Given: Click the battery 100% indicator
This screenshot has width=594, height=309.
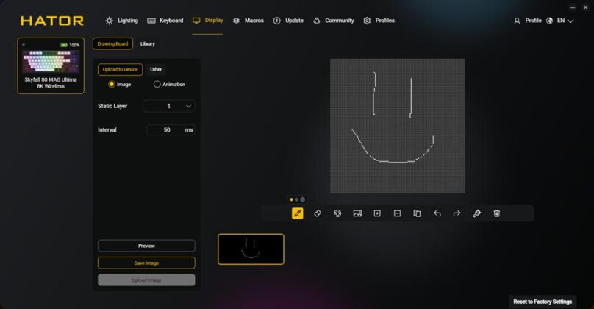Looking at the screenshot, I should (70, 45).
